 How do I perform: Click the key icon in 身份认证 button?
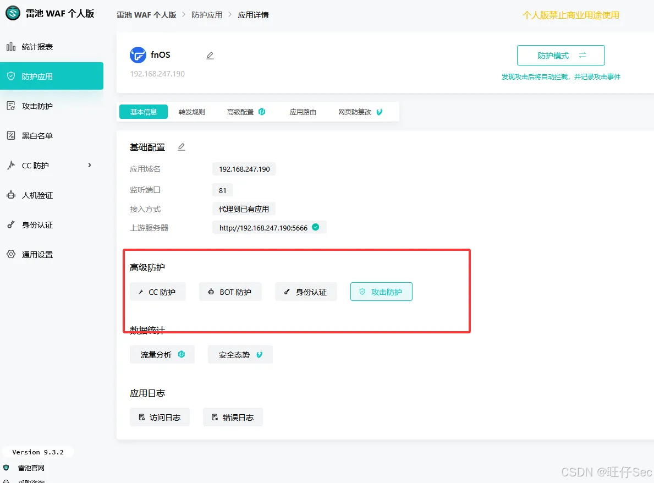(287, 292)
